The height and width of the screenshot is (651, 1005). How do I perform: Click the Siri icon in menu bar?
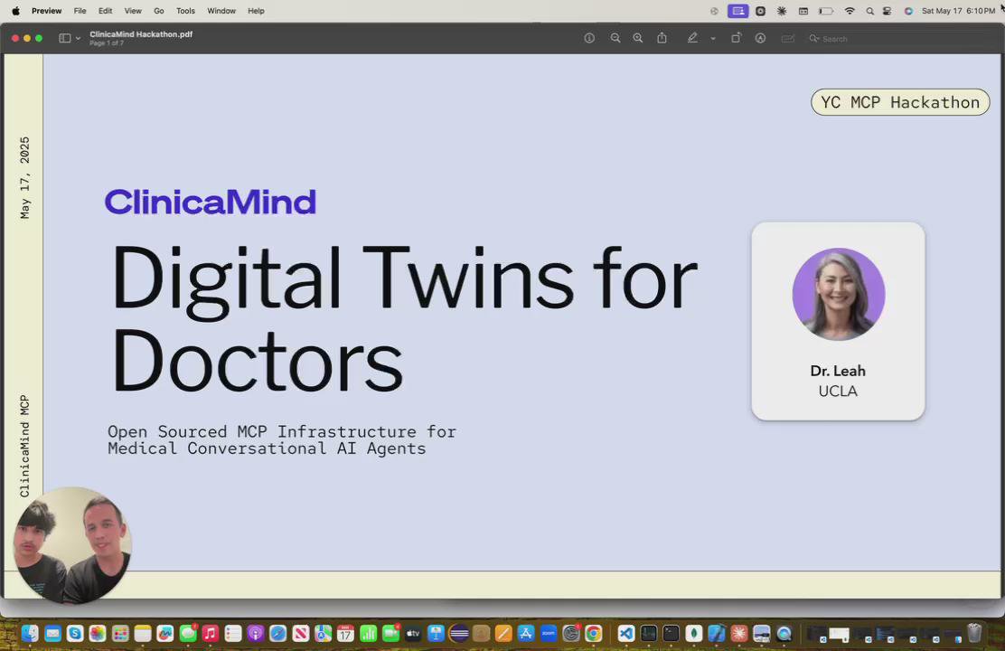(908, 11)
